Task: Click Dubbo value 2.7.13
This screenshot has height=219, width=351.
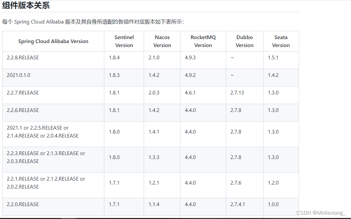Action: coord(237,93)
